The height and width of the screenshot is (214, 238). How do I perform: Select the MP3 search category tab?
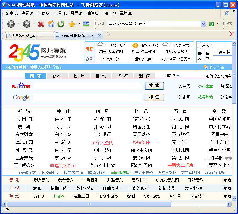pyautogui.click(x=57, y=76)
